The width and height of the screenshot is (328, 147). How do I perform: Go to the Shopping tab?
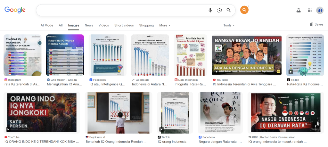point(146,25)
